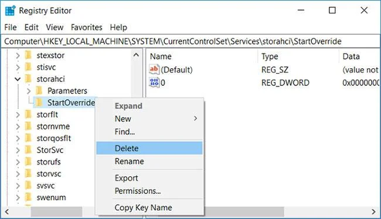
Task: Select the Parameters tree label
Action: tap(67, 91)
